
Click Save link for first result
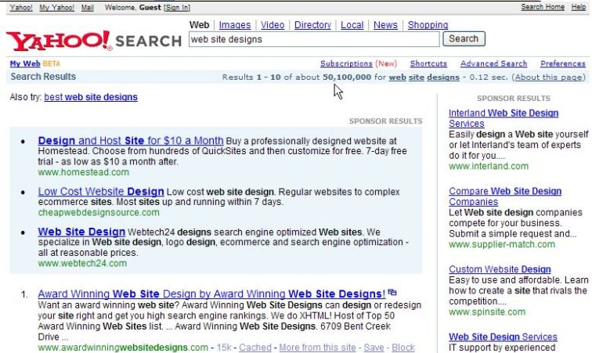[x=374, y=348]
